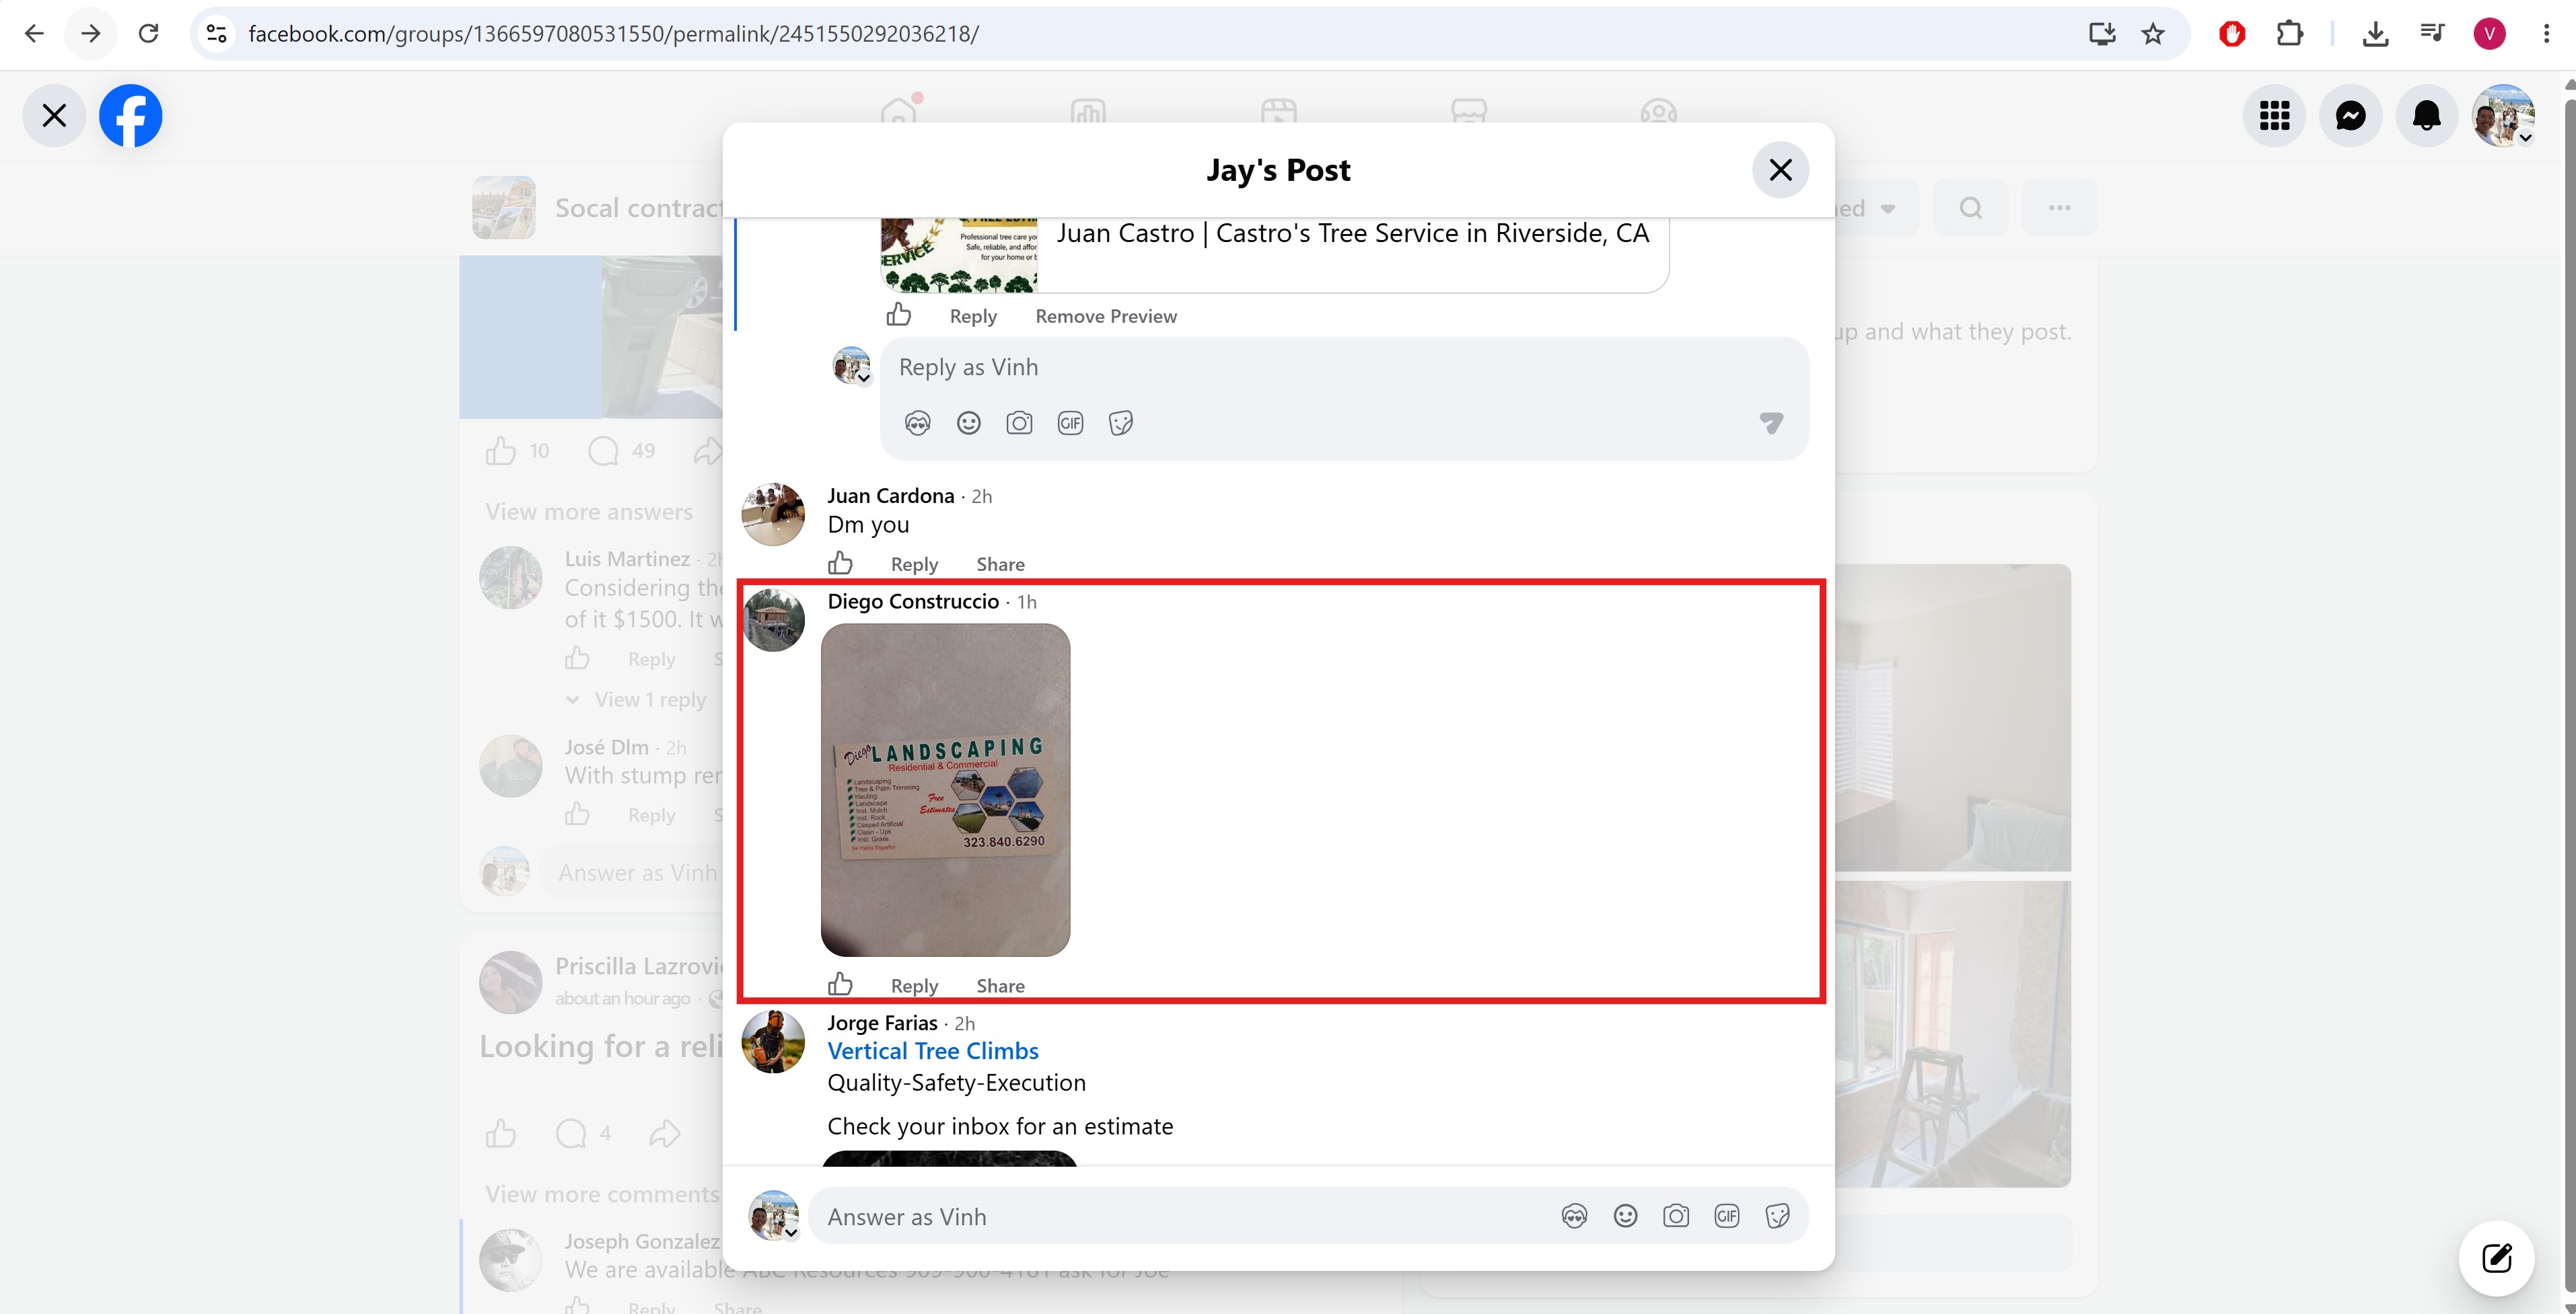
Task: Share Juan Cardona's comment
Action: [1000, 564]
